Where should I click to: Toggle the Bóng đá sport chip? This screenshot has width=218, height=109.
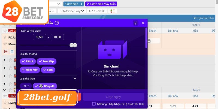click(45, 86)
